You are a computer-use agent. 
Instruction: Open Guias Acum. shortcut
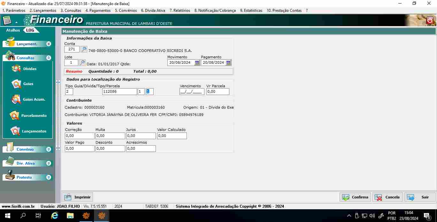click(x=28, y=99)
